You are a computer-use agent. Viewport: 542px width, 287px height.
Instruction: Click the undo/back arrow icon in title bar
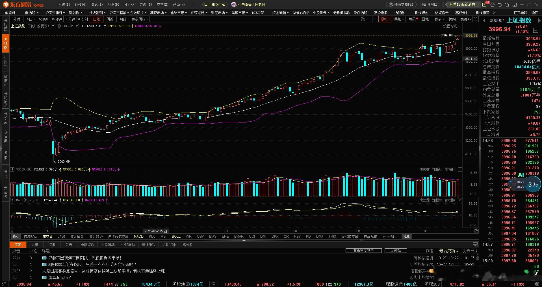500,5
